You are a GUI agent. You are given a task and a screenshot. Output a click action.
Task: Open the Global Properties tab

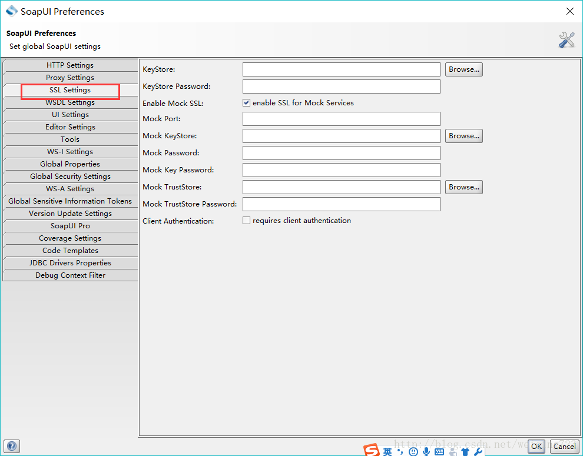70,164
